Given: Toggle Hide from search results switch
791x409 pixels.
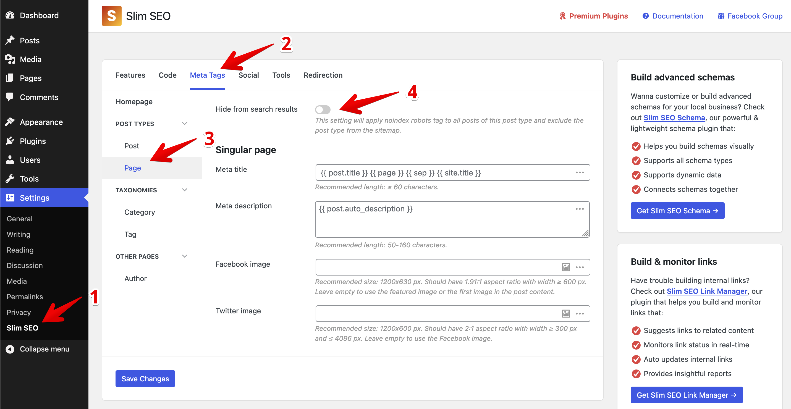Looking at the screenshot, I should (x=323, y=109).
